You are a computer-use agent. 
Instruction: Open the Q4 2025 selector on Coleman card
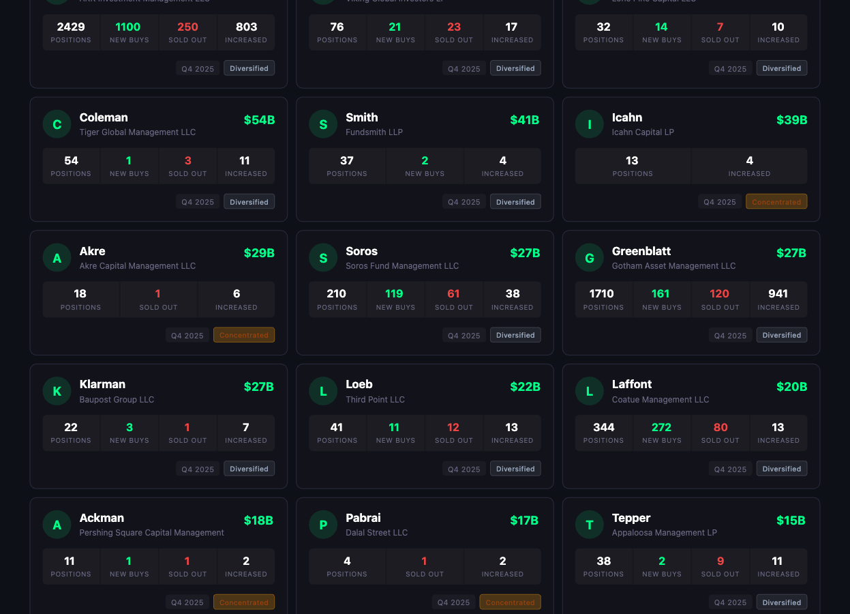pyautogui.click(x=198, y=202)
